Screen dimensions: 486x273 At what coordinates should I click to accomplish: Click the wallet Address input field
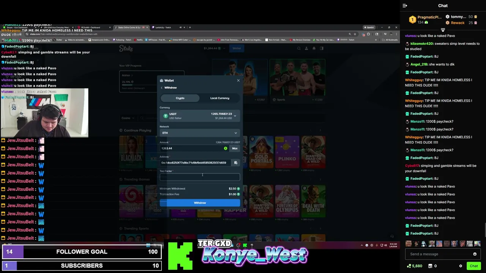(196, 163)
